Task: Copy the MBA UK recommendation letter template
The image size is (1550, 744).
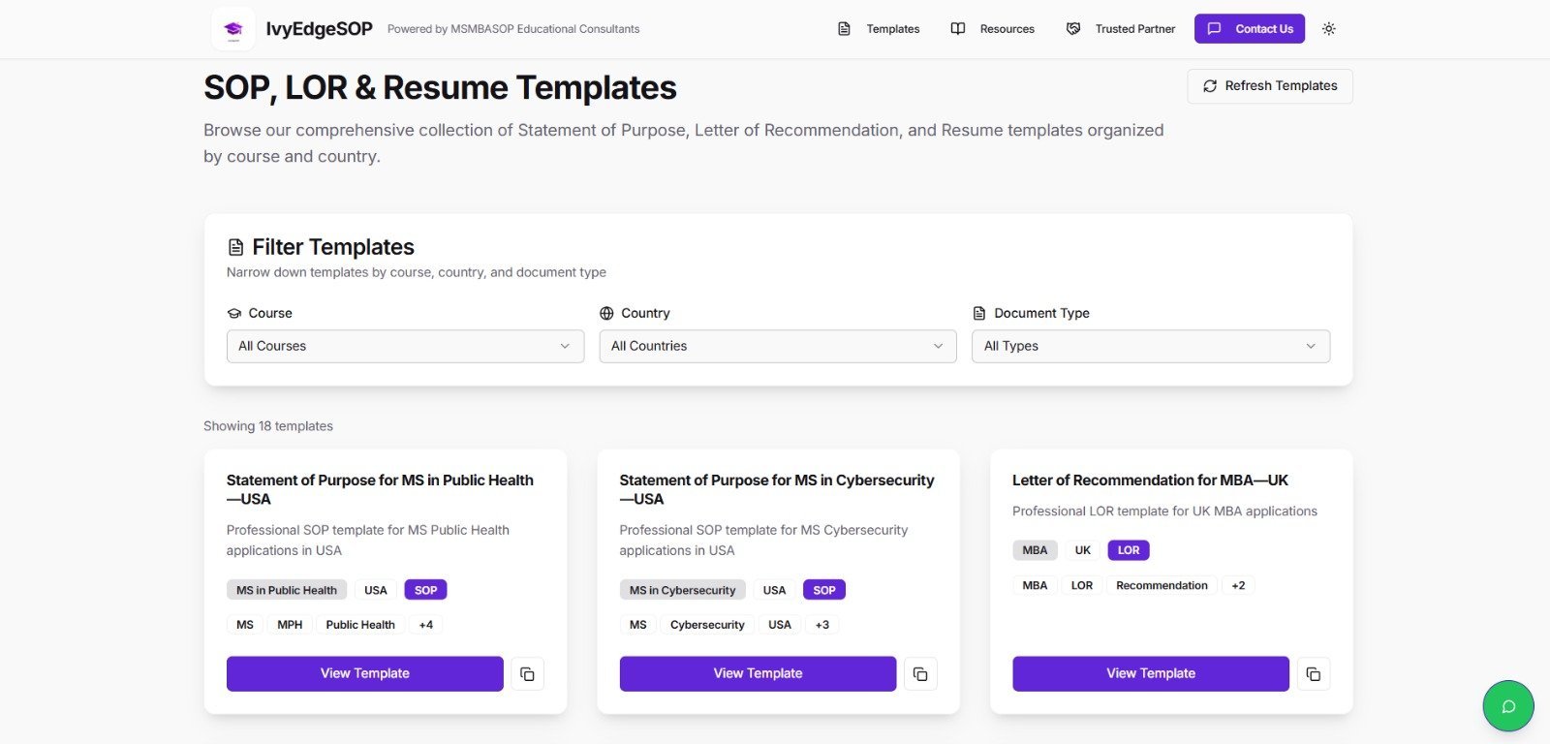Action: pos(1314,673)
